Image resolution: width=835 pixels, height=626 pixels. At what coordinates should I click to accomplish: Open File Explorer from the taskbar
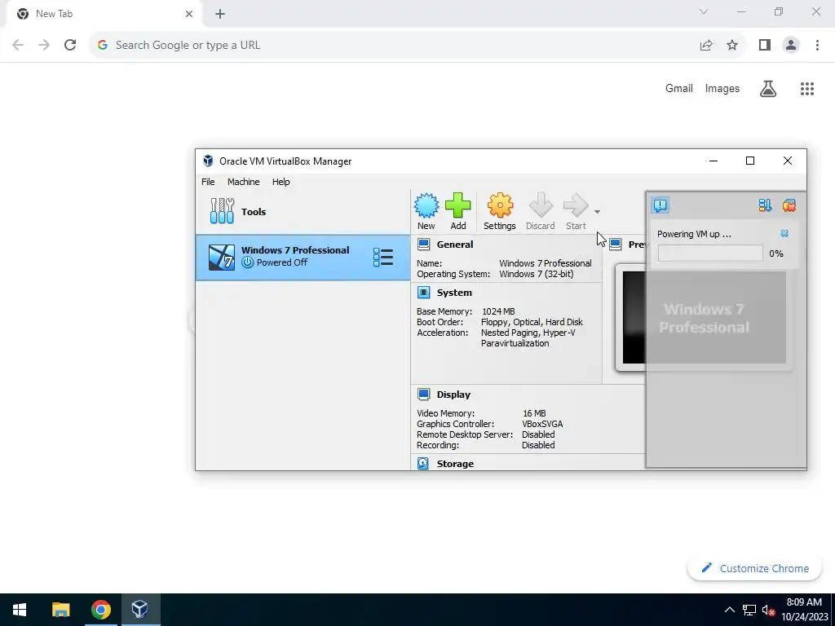point(60,610)
